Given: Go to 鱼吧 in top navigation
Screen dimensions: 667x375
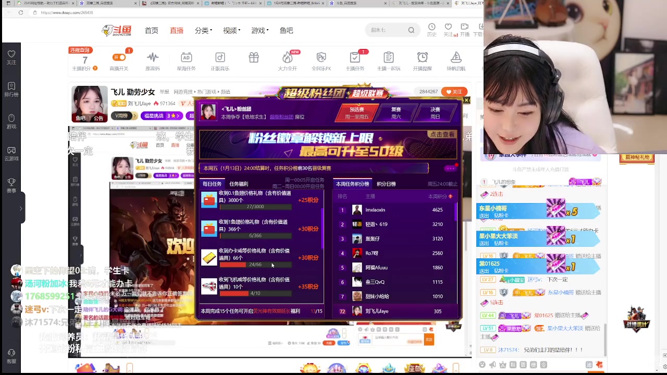Looking at the screenshot, I should 286,31.
